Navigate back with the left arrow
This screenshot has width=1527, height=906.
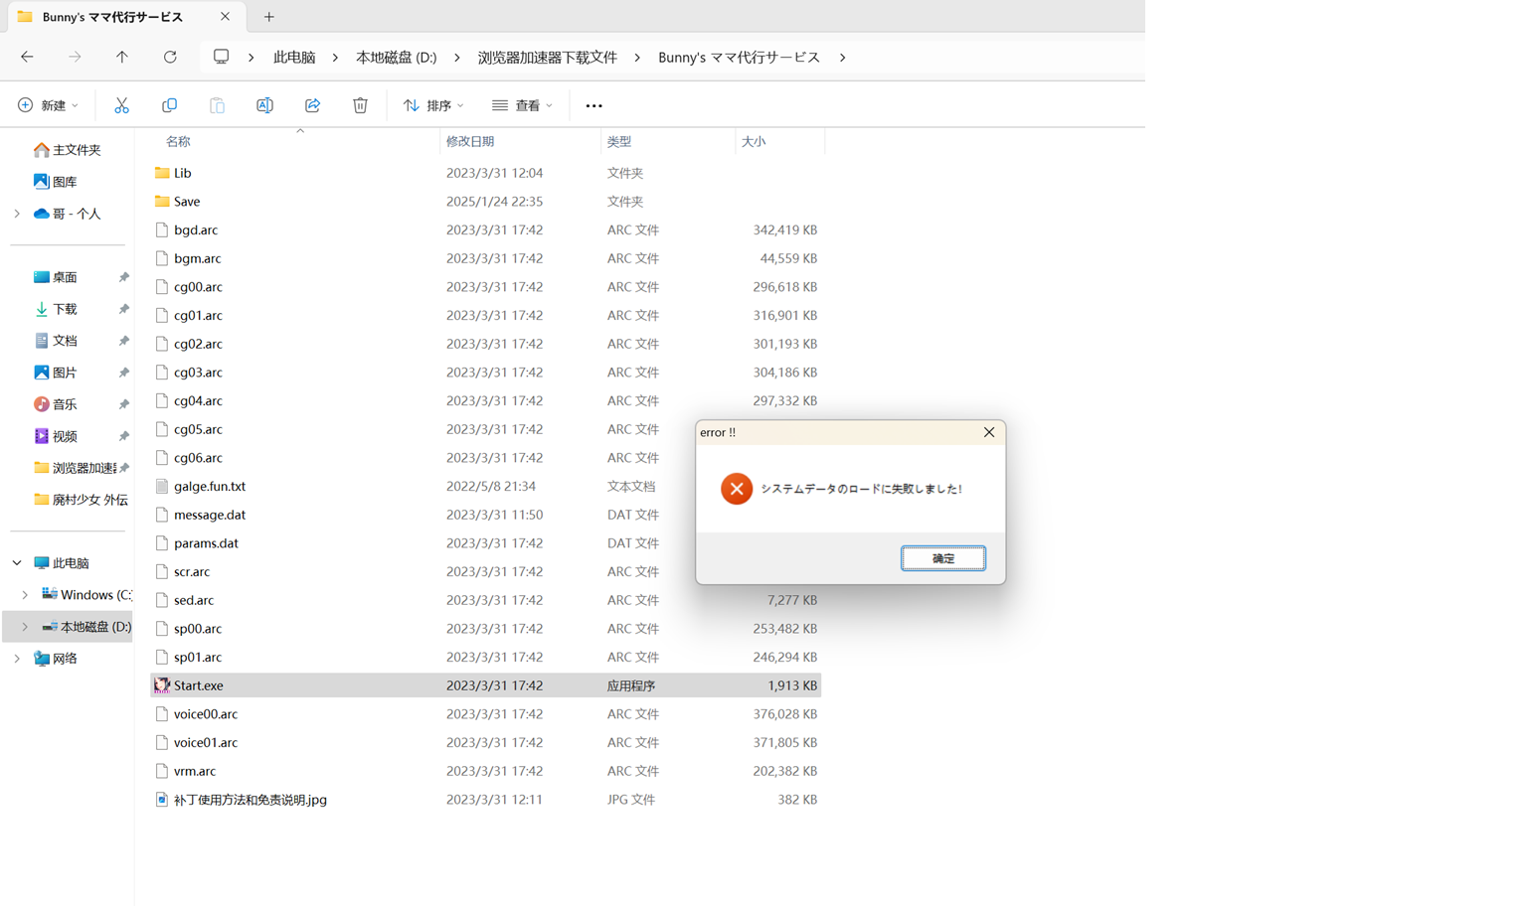coord(27,58)
